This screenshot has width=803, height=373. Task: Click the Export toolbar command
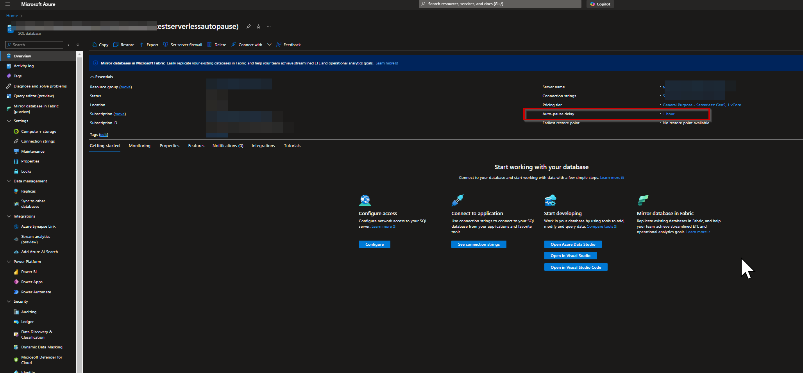tap(149, 45)
